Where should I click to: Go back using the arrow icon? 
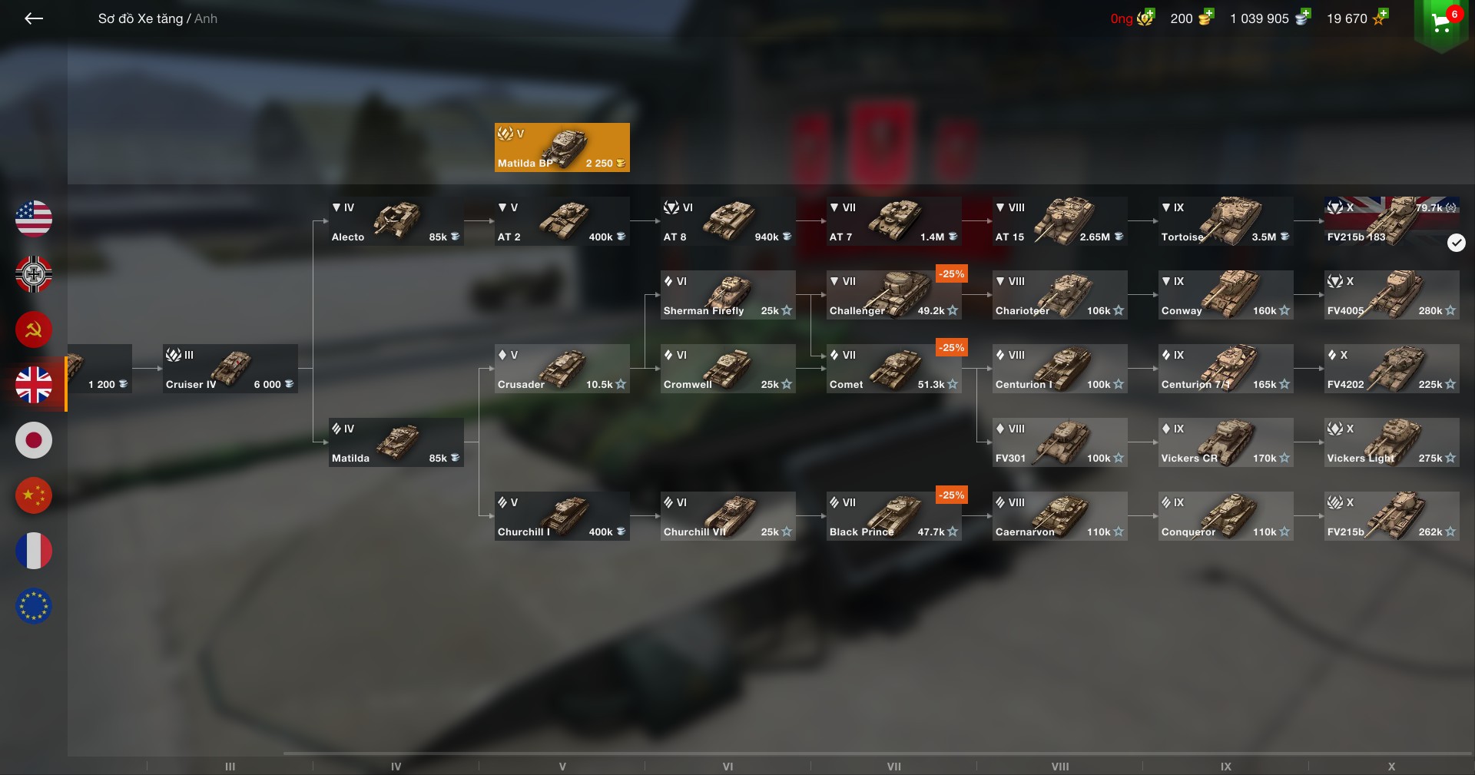(34, 18)
